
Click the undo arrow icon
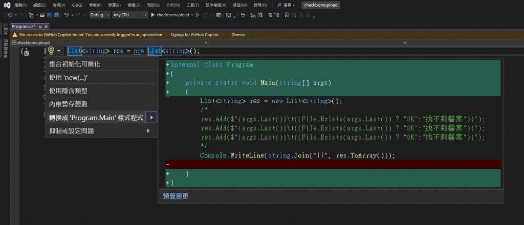coord(66,15)
